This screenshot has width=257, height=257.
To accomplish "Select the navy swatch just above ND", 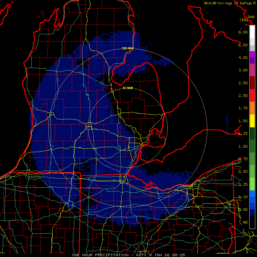I will coord(252,213).
